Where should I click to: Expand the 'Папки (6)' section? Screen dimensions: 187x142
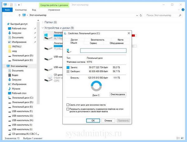click(x=43, y=22)
